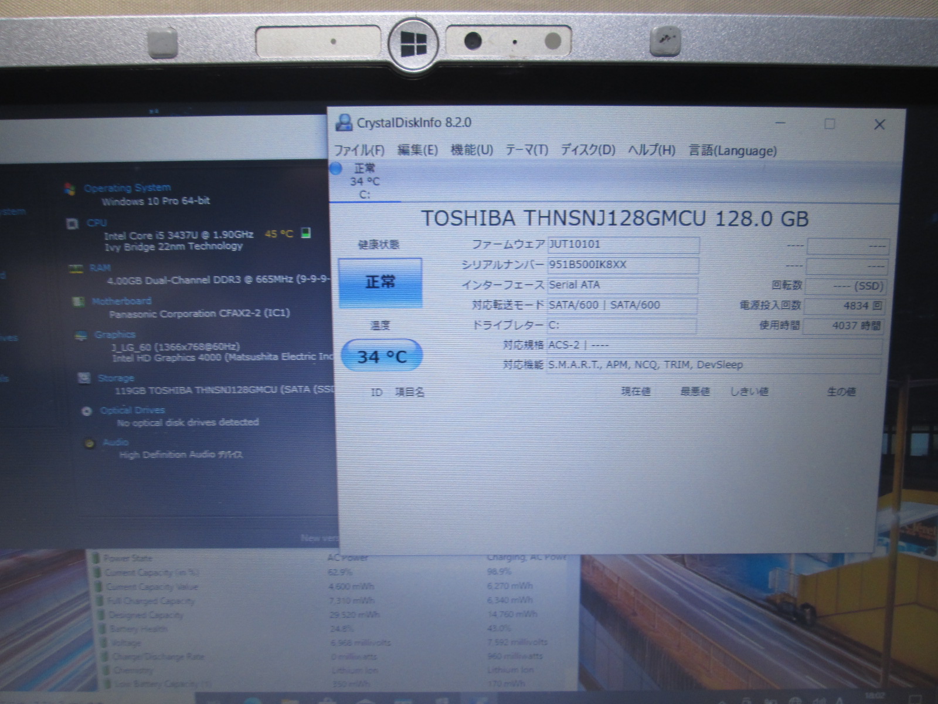Open the Storage section link in Speccy

pos(115,378)
